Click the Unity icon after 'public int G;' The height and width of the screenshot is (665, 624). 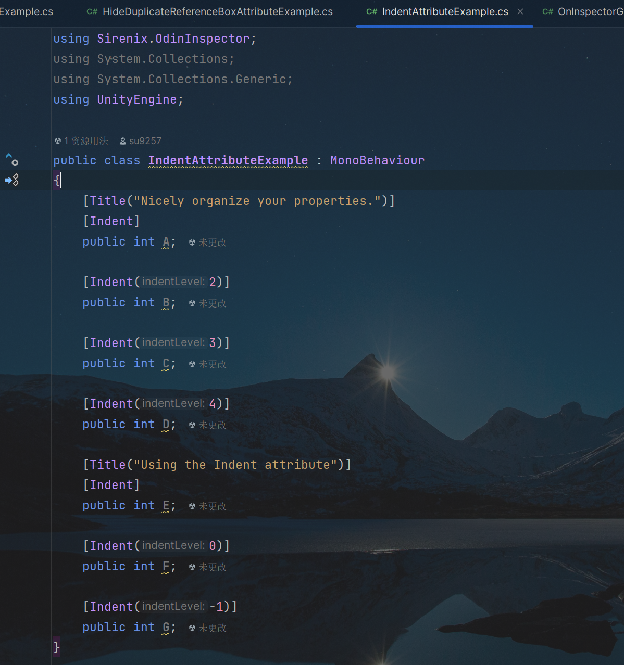point(192,628)
